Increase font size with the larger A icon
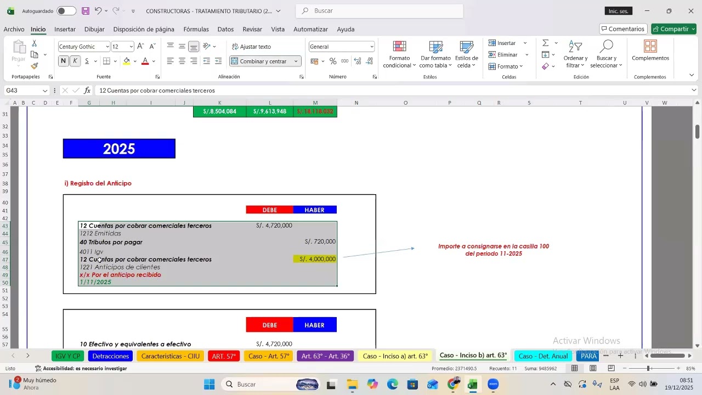This screenshot has height=395, width=702. 141,47
